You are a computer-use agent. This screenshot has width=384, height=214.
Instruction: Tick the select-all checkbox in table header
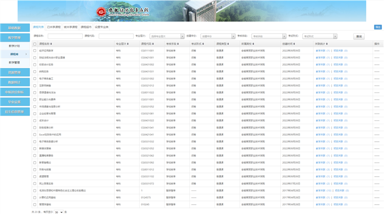(x=35, y=44)
